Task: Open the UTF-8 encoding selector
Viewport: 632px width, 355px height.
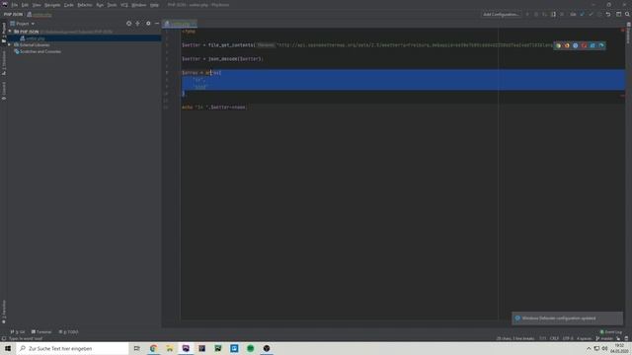Action: [568, 339]
